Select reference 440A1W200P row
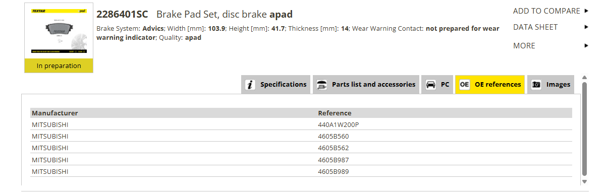This screenshot has height=193, width=609. 301,124
